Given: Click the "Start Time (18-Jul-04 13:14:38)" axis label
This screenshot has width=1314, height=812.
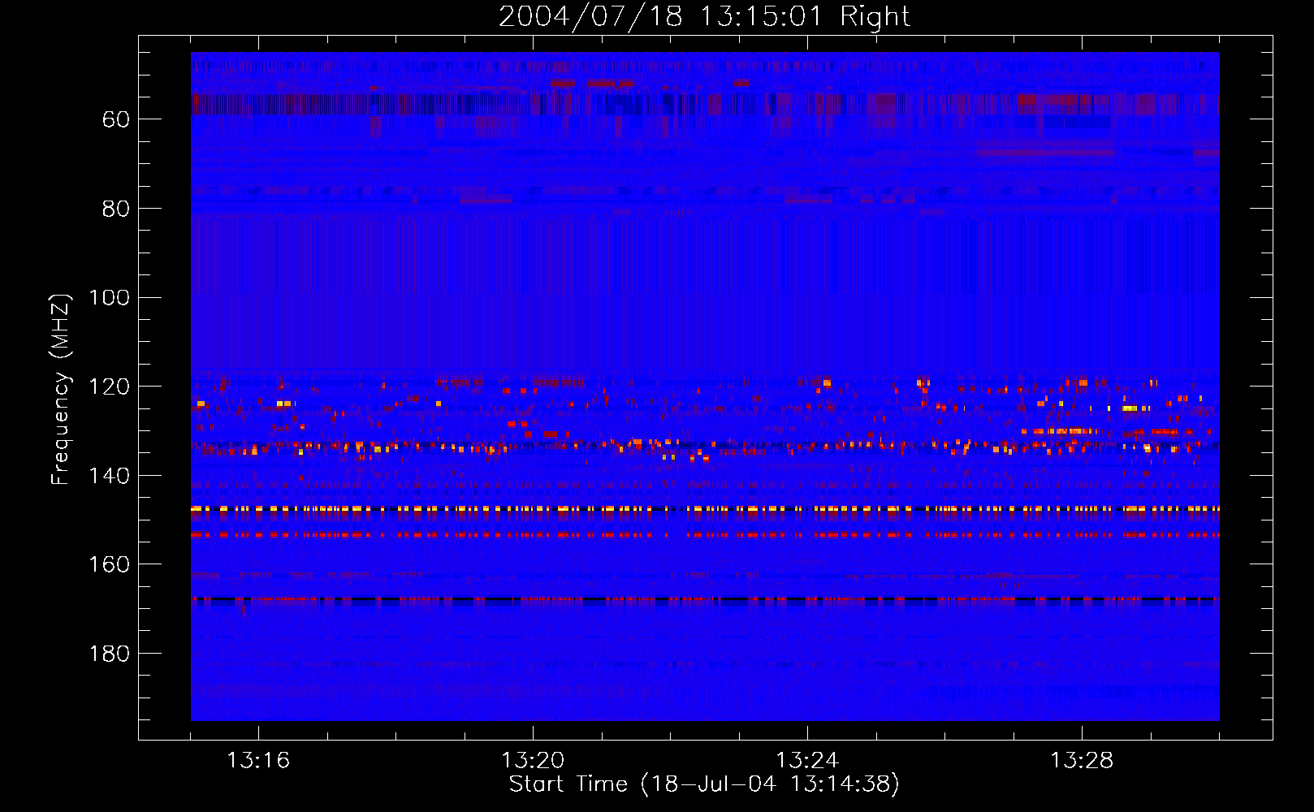Looking at the screenshot, I should point(704,784).
